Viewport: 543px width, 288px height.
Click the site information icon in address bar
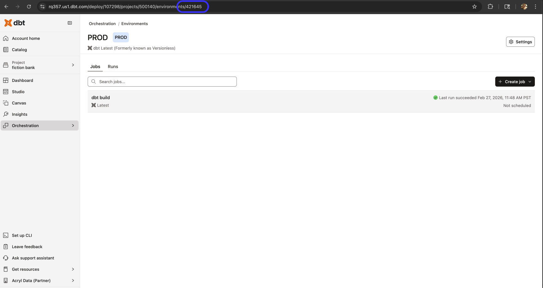(x=42, y=7)
